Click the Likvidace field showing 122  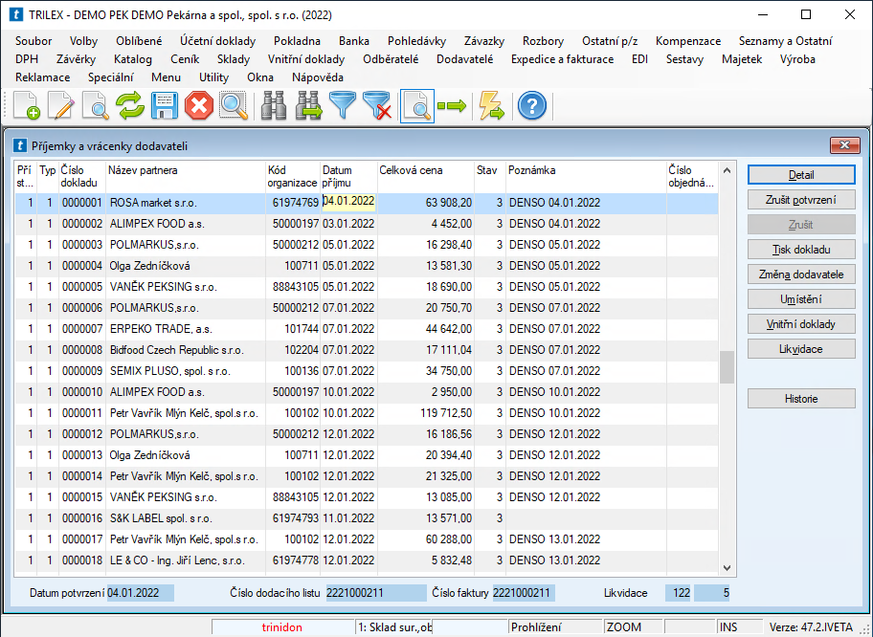(x=678, y=593)
